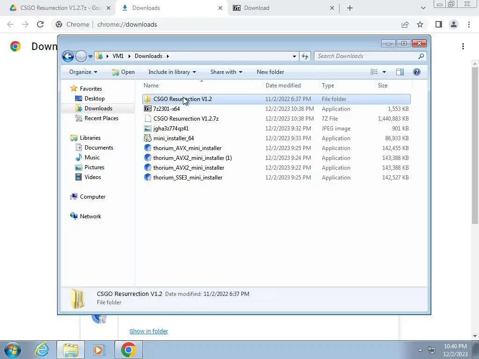The height and width of the screenshot is (359, 479).
Task: Click the Open button in Explorer toolbar
Action: (123, 72)
